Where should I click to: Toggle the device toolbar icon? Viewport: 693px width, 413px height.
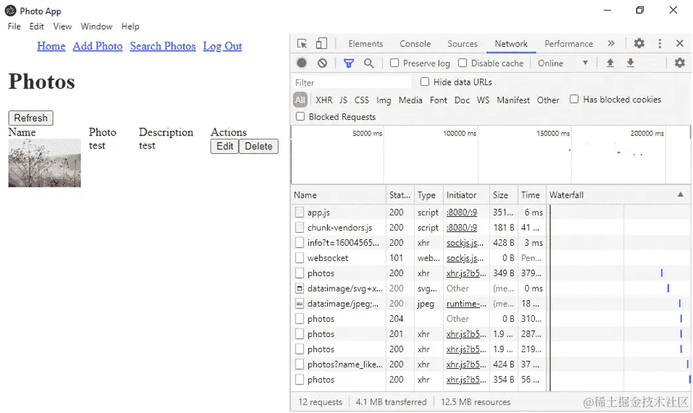[x=322, y=44]
